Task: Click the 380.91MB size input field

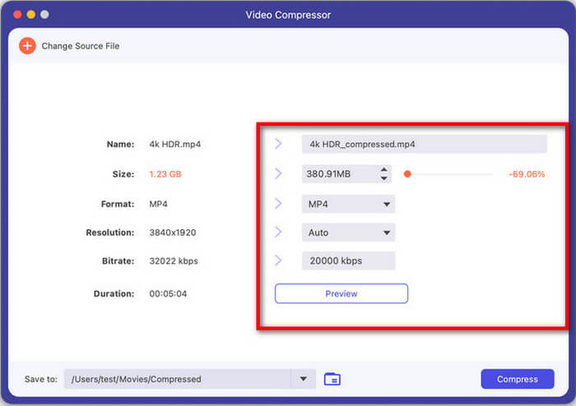Action: coord(339,174)
